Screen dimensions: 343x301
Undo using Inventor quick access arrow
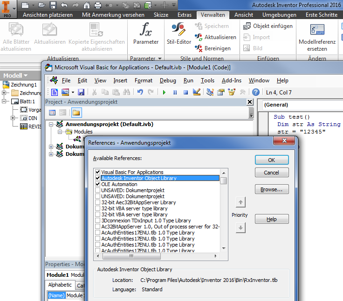64,5
